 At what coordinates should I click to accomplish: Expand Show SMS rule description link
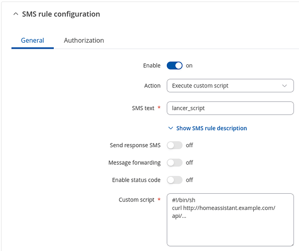[212, 128]
